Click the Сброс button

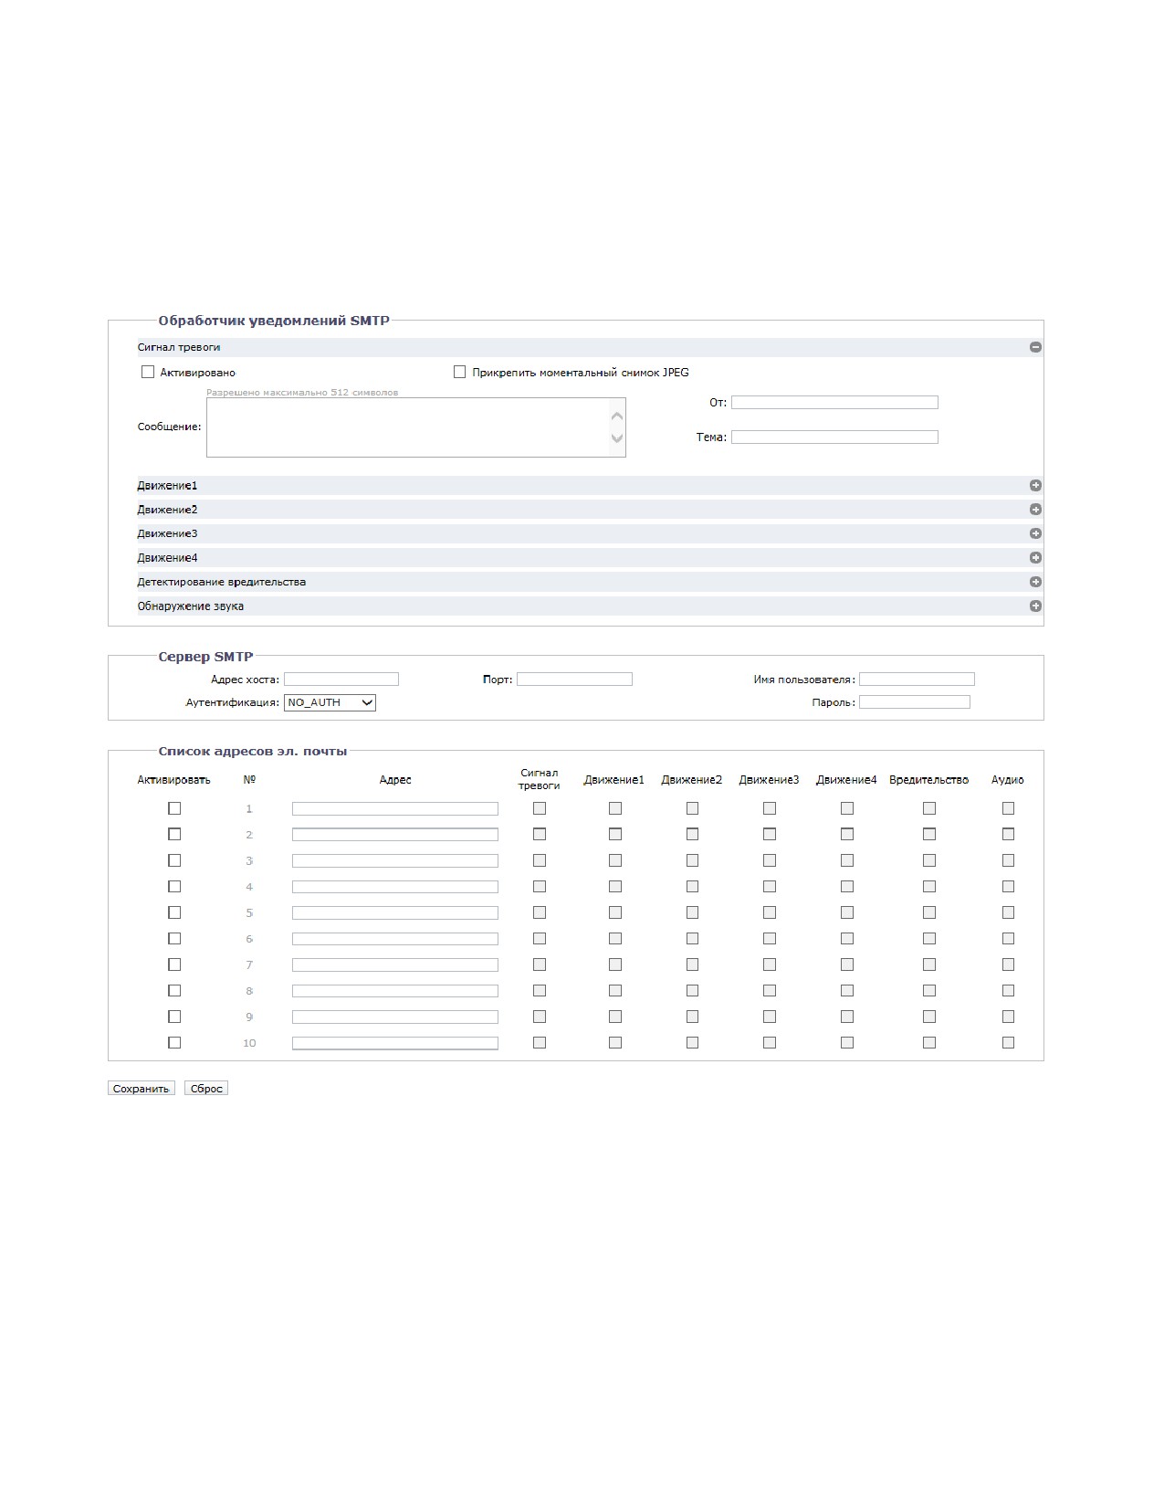click(x=206, y=1088)
